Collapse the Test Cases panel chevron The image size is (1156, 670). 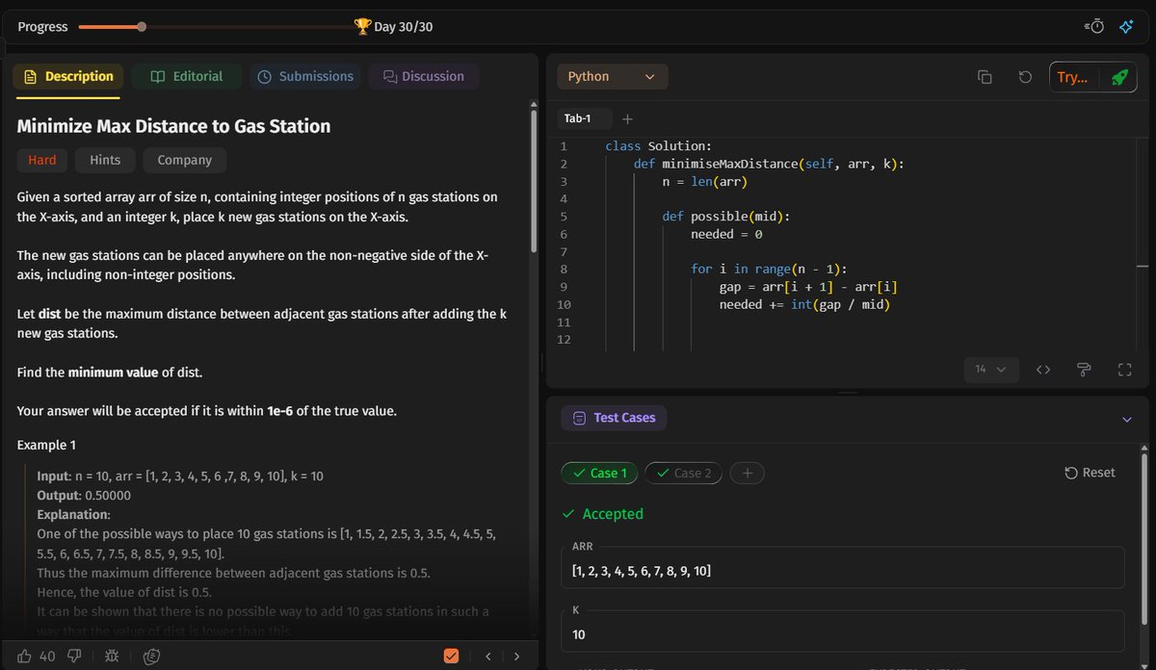click(x=1127, y=419)
